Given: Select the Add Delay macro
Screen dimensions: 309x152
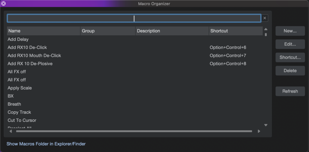Looking at the screenshot, I should coord(135,39).
